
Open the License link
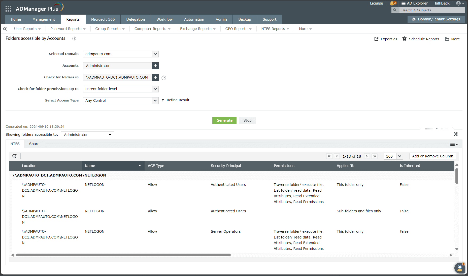(x=376, y=3)
